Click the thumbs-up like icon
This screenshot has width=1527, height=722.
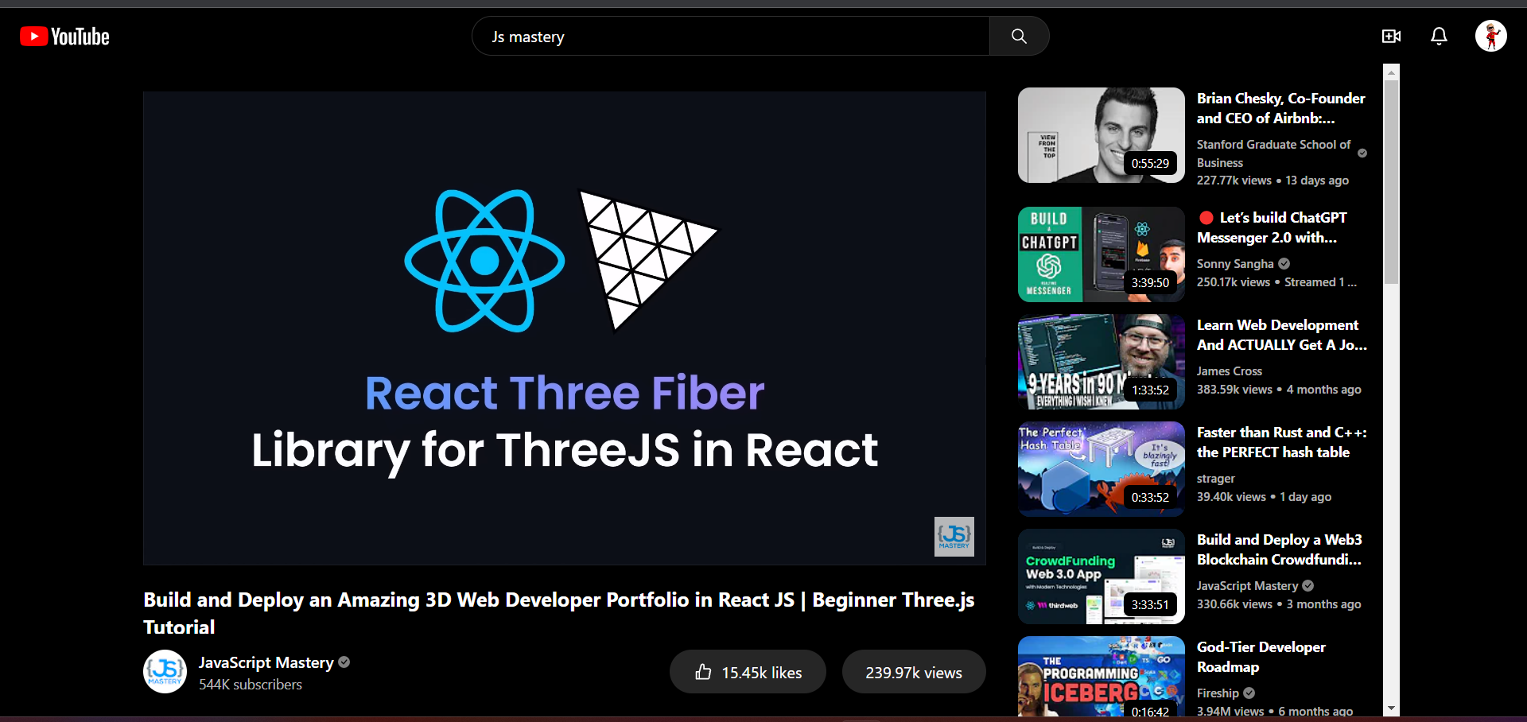[x=703, y=672]
